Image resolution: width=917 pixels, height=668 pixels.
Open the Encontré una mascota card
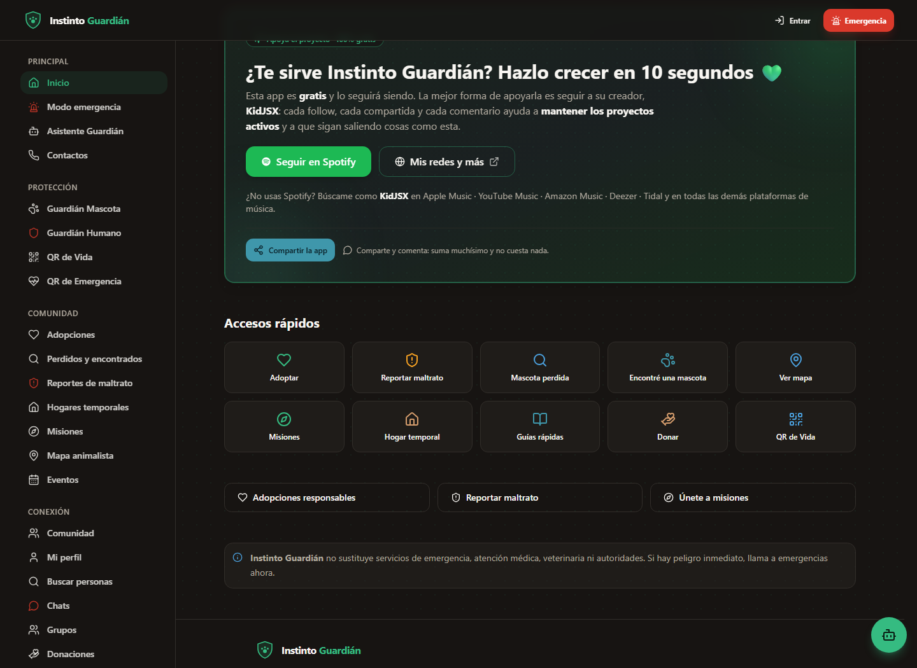tap(667, 368)
